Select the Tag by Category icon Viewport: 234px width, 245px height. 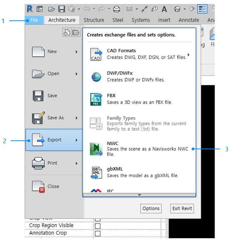pos(154,9)
